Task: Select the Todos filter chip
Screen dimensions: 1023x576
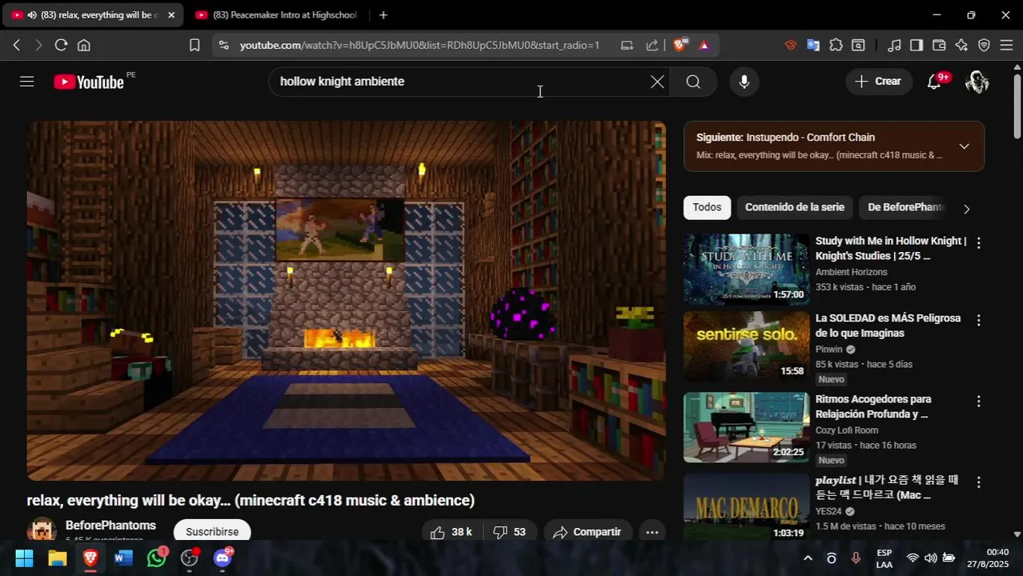Action: (x=707, y=207)
